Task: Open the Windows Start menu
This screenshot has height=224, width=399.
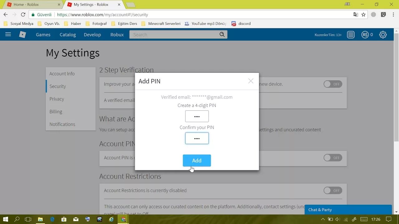Action: [6, 219]
